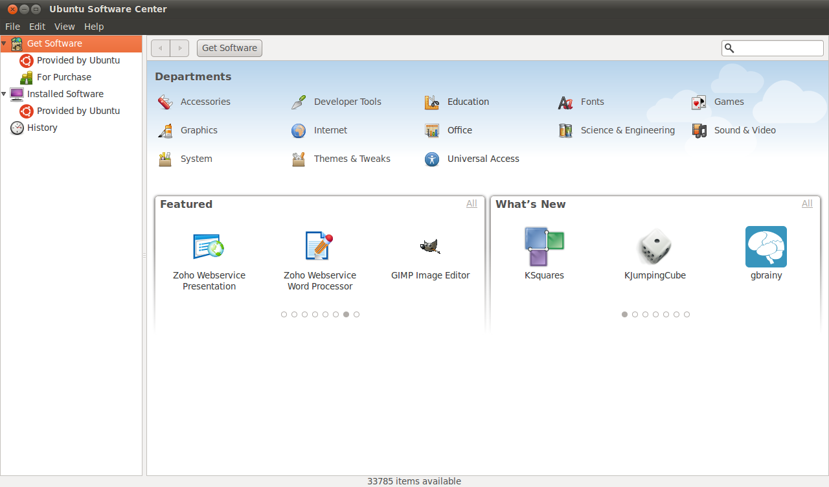
Task: Click the All link in Featured
Action: [471, 203]
